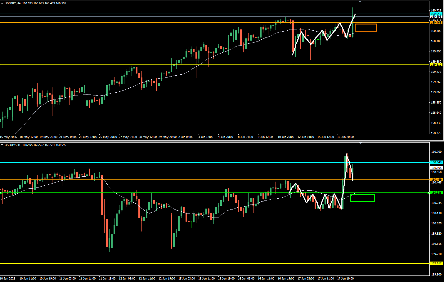Click the 18 May 12:00 time label
The image size is (444, 282).
coord(29,137)
